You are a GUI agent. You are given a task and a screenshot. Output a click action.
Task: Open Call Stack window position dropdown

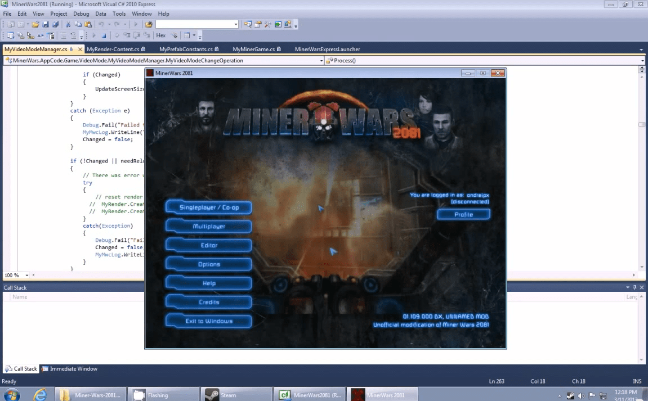coord(628,287)
